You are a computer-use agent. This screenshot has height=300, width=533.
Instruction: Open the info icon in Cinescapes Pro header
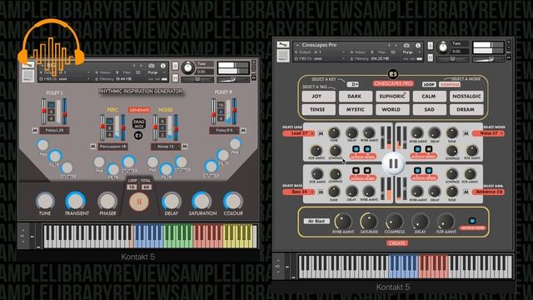point(418,45)
